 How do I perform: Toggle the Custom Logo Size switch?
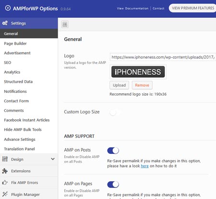(115, 112)
